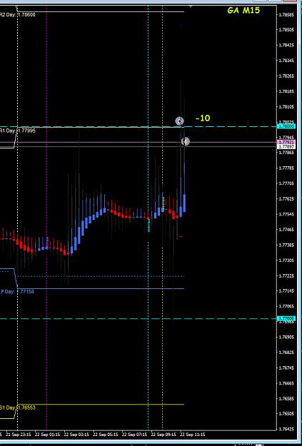
Task: Click the 1.77065 price scale value
Action: click(x=286, y=306)
